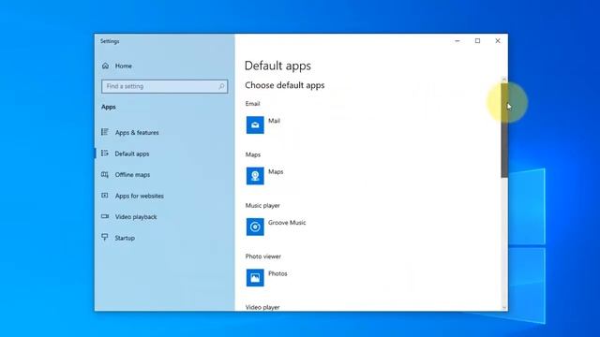Click the Photos app tile icon

point(255,278)
